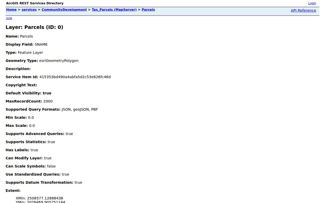Go to the Home breadcrumb link
The image size is (325, 203).
point(11,10)
